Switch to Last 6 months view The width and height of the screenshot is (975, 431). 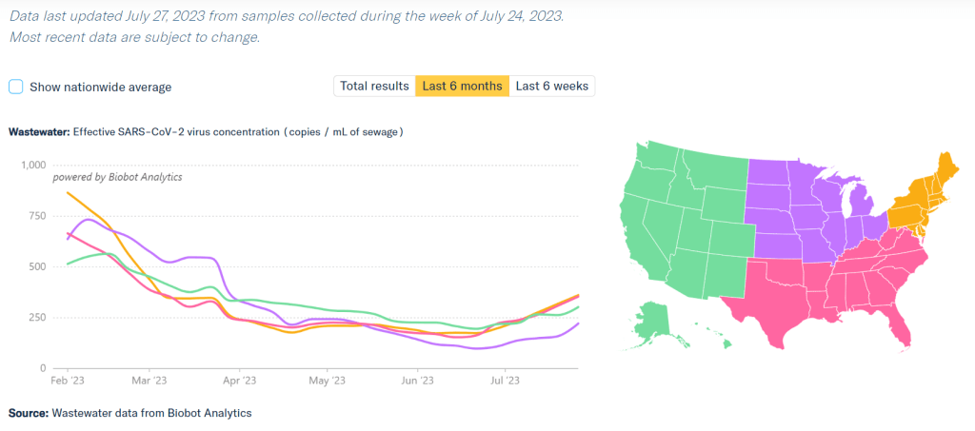[462, 87]
